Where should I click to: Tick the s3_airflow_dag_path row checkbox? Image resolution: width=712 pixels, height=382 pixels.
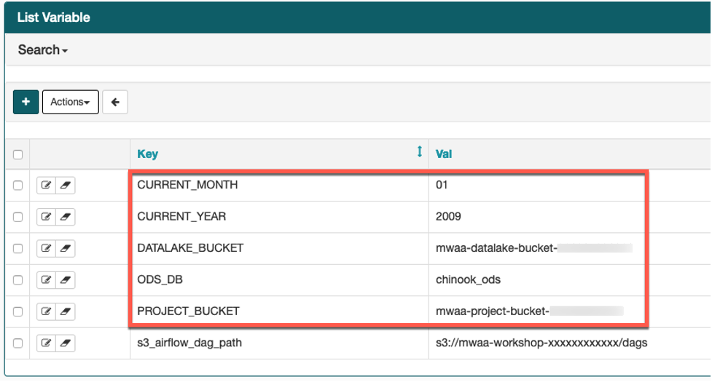[18, 343]
